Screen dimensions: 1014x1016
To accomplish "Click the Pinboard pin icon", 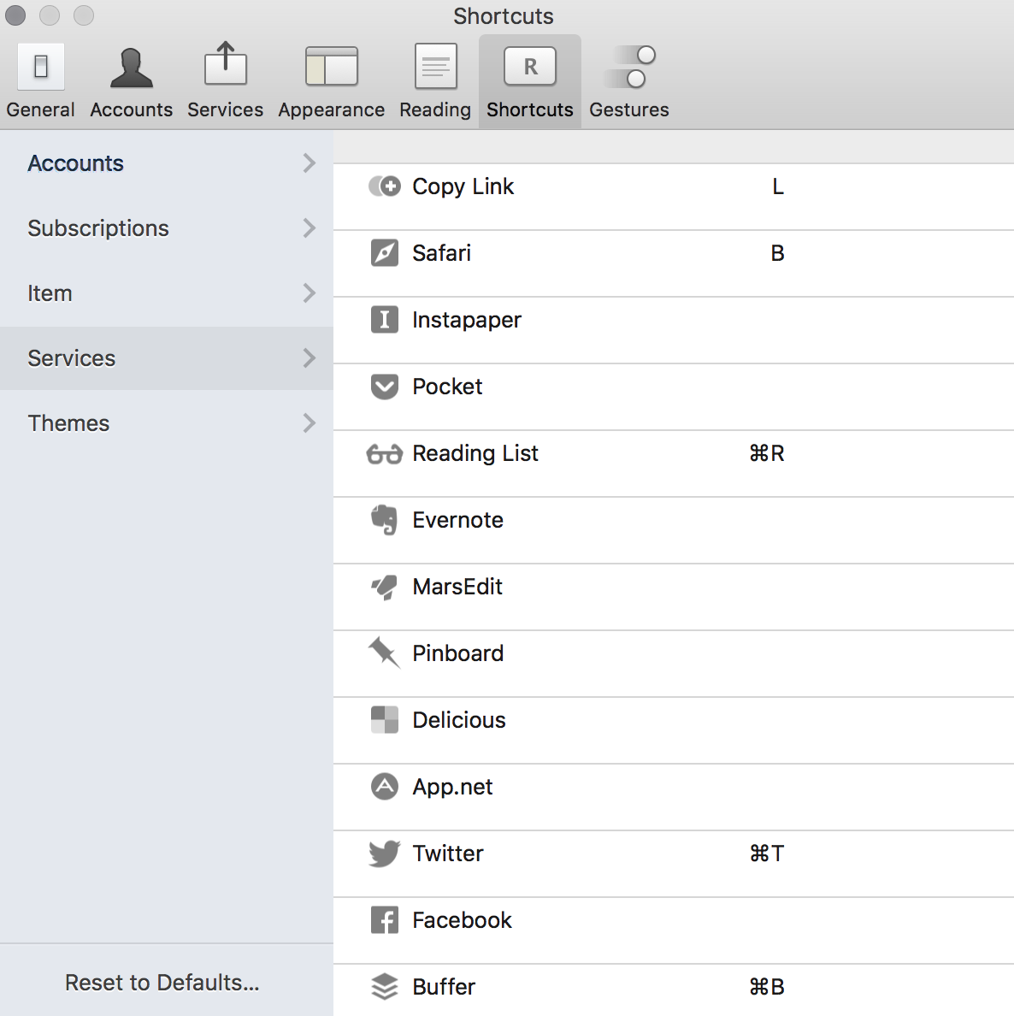I will (384, 653).
